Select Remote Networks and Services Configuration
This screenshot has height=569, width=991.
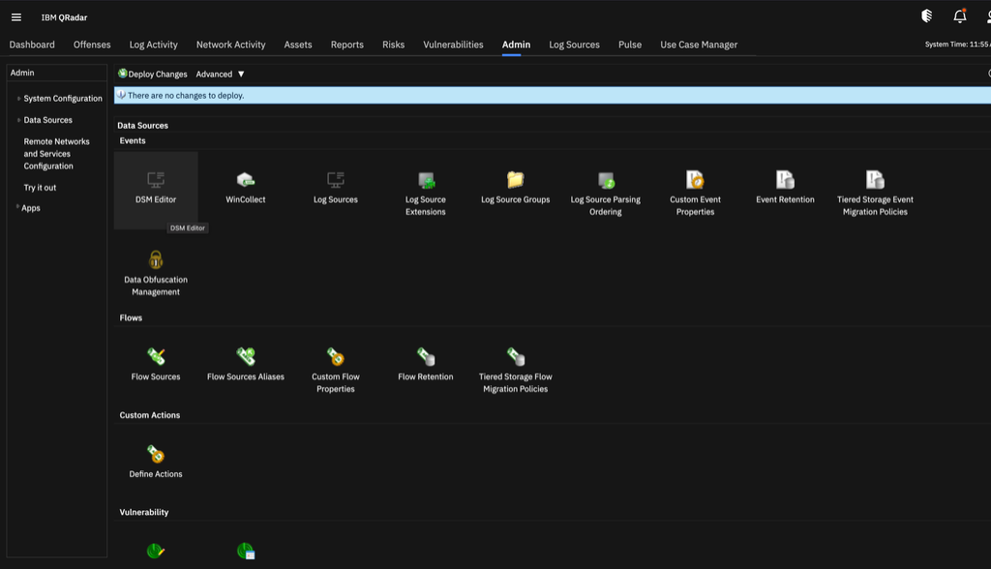tap(56, 154)
